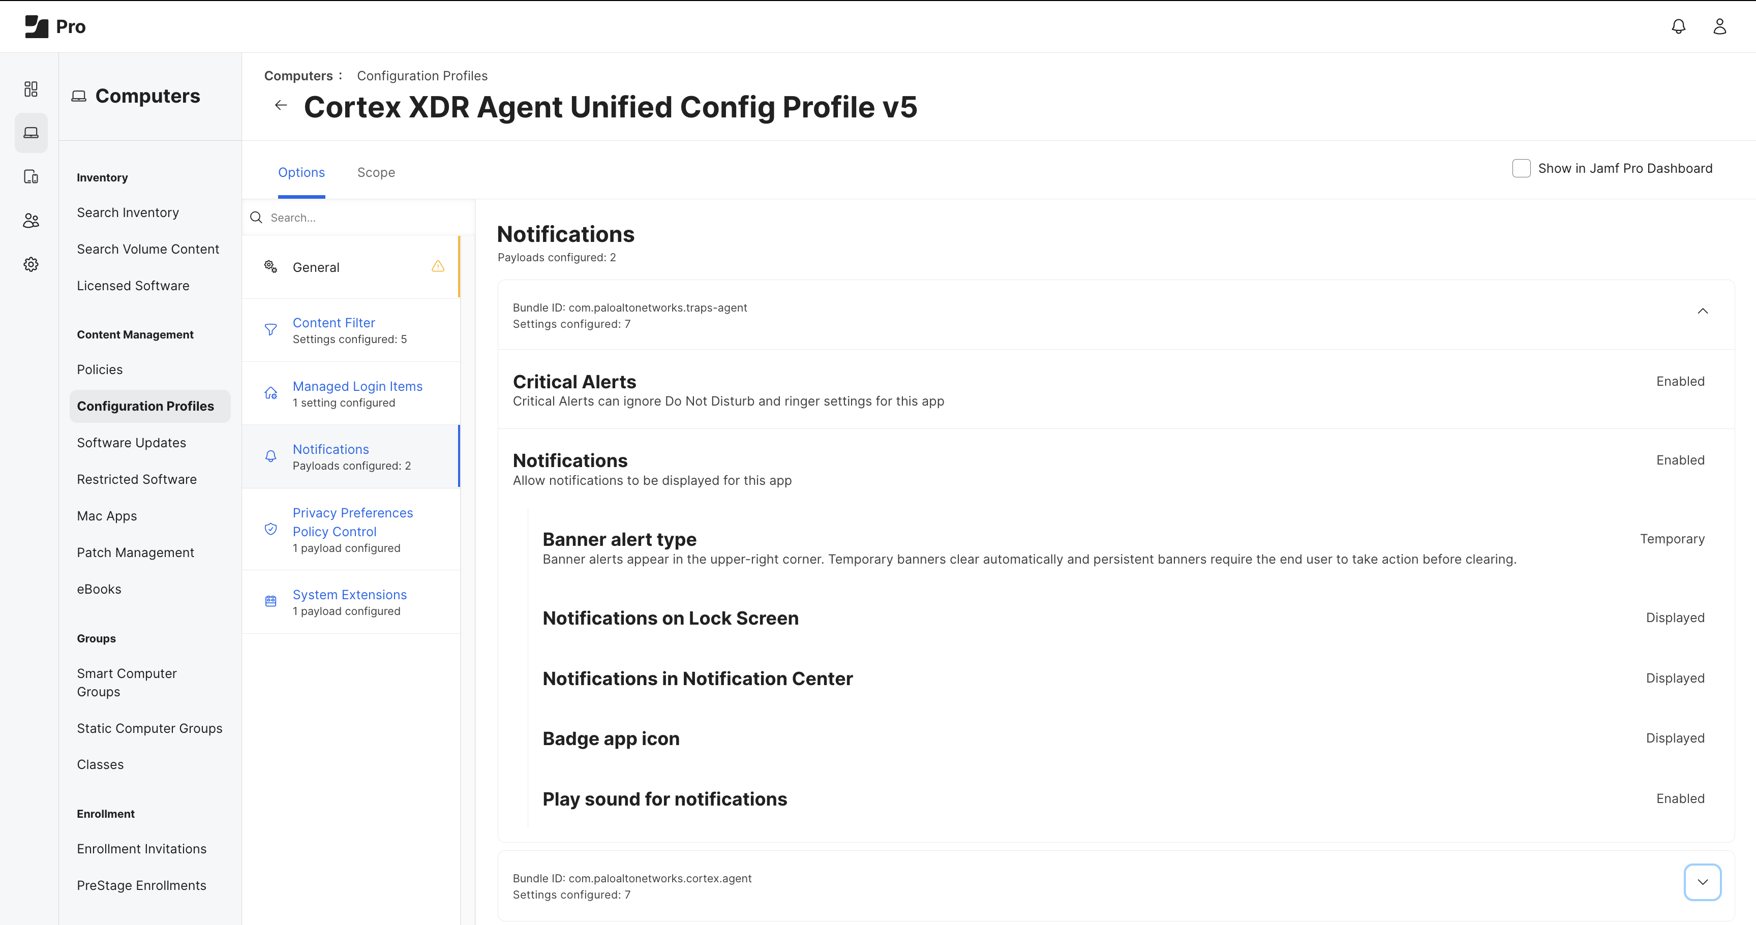
Task: Click the Notification Center Displayed value
Action: point(1675,679)
